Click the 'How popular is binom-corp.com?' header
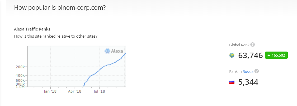Image resolution: width=297 pixels, height=106 pixels. 60,8
